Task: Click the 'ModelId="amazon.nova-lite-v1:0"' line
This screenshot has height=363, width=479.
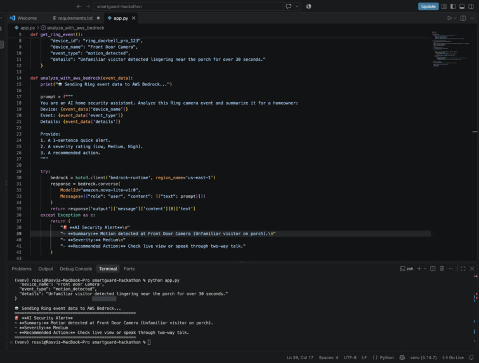Action: 100,190
